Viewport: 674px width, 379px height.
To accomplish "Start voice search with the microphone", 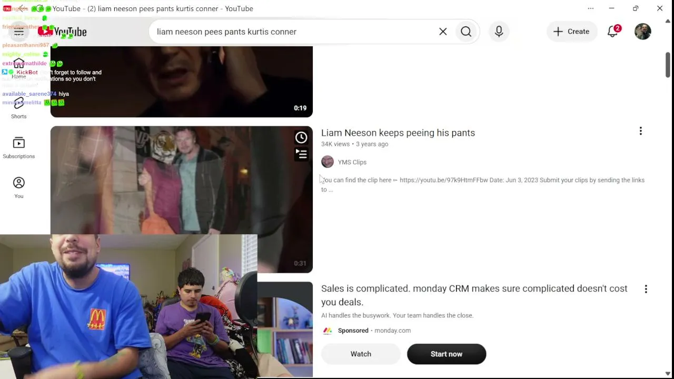I will [x=499, y=32].
